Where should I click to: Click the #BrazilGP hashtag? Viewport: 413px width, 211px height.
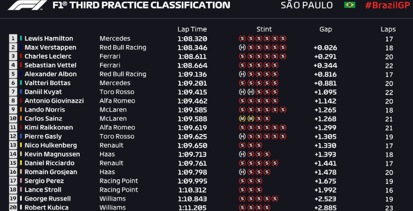tap(387, 5)
